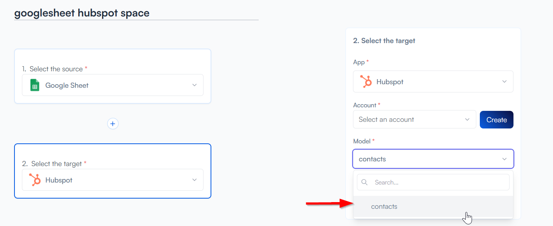Click the chevron arrow on the Account field
The image size is (553, 226).
click(467, 120)
